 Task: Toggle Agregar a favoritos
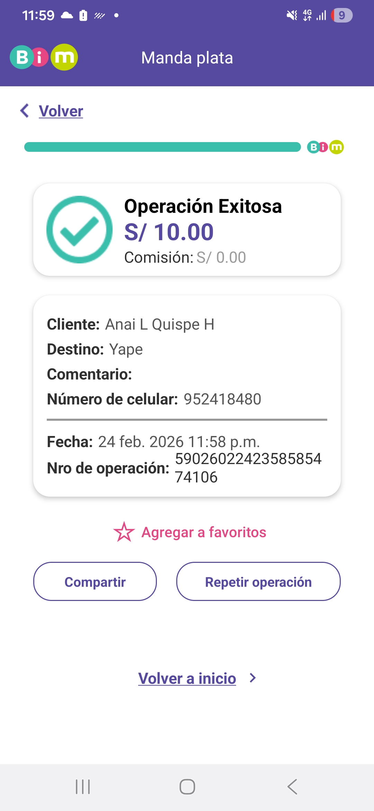204,532
